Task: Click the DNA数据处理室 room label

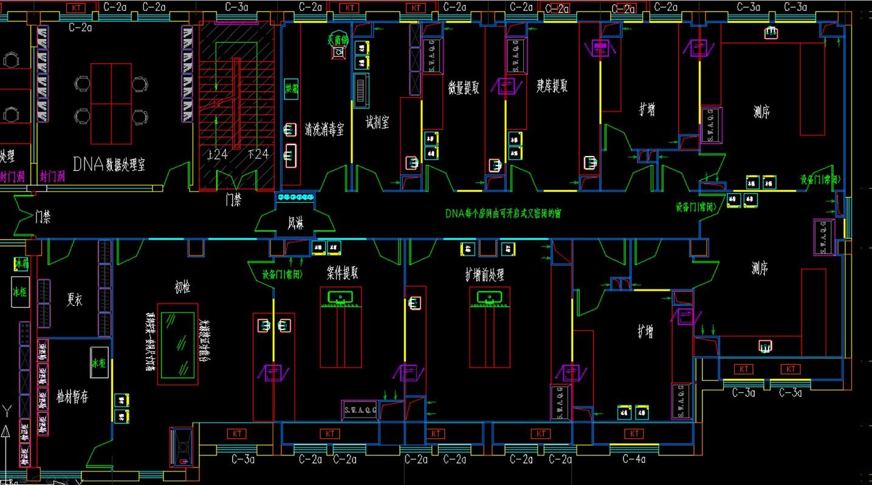Action: point(109,164)
